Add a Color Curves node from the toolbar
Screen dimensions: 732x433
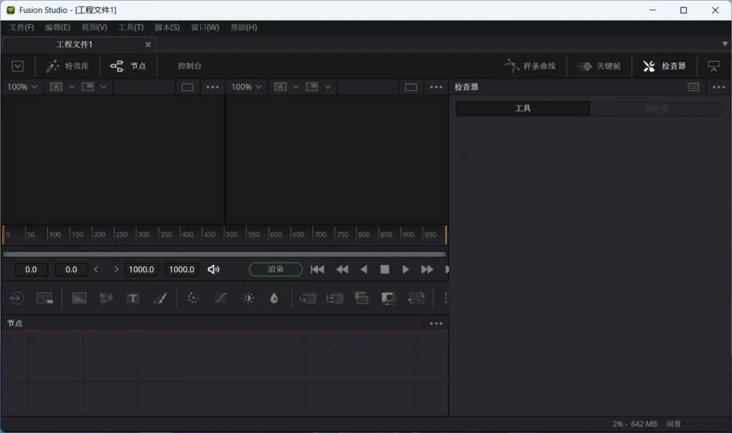(x=221, y=298)
